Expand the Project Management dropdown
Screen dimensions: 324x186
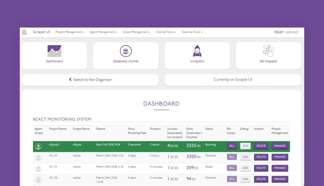point(69,32)
